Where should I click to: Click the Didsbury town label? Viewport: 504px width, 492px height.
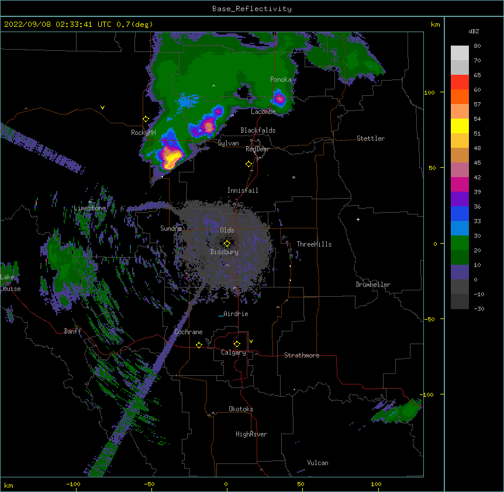225,252
